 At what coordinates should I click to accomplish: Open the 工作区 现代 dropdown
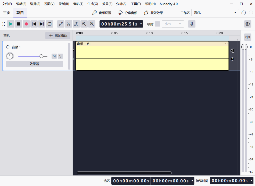pyautogui.click(x=215, y=13)
